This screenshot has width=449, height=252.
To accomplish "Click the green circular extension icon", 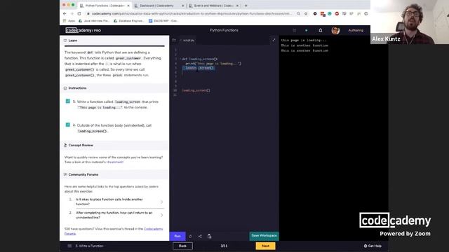I will pyautogui.click(x=330, y=13).
